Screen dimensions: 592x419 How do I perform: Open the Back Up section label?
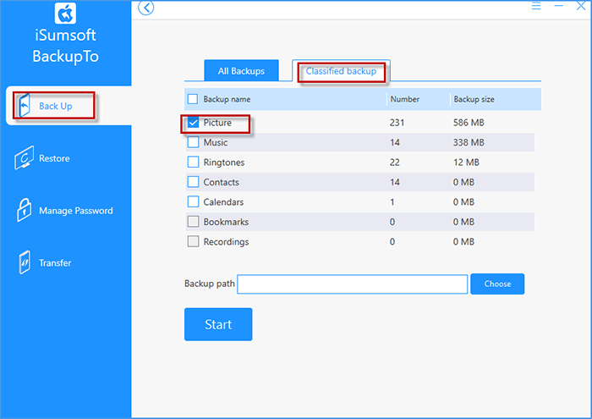pyautogui.click(x=56, y=106)
